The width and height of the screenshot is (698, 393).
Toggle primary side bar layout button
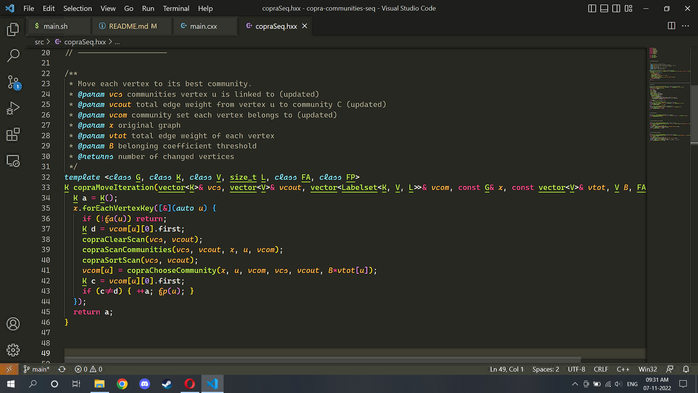point(592,8)
